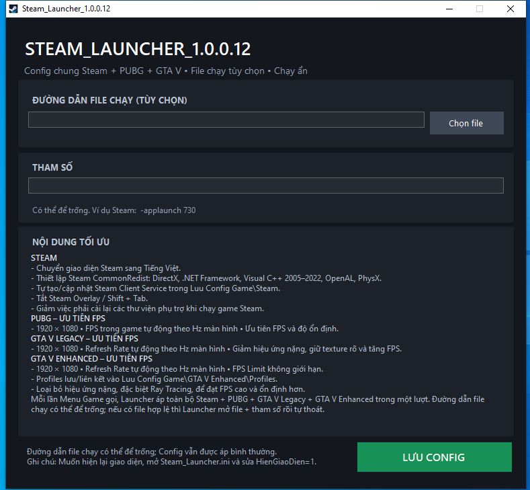Click the 'Profiles lưu/liên kết vào Luu Config Game' line
The height and width of the screenshot is (490, 530).
[x=154, y=379]
